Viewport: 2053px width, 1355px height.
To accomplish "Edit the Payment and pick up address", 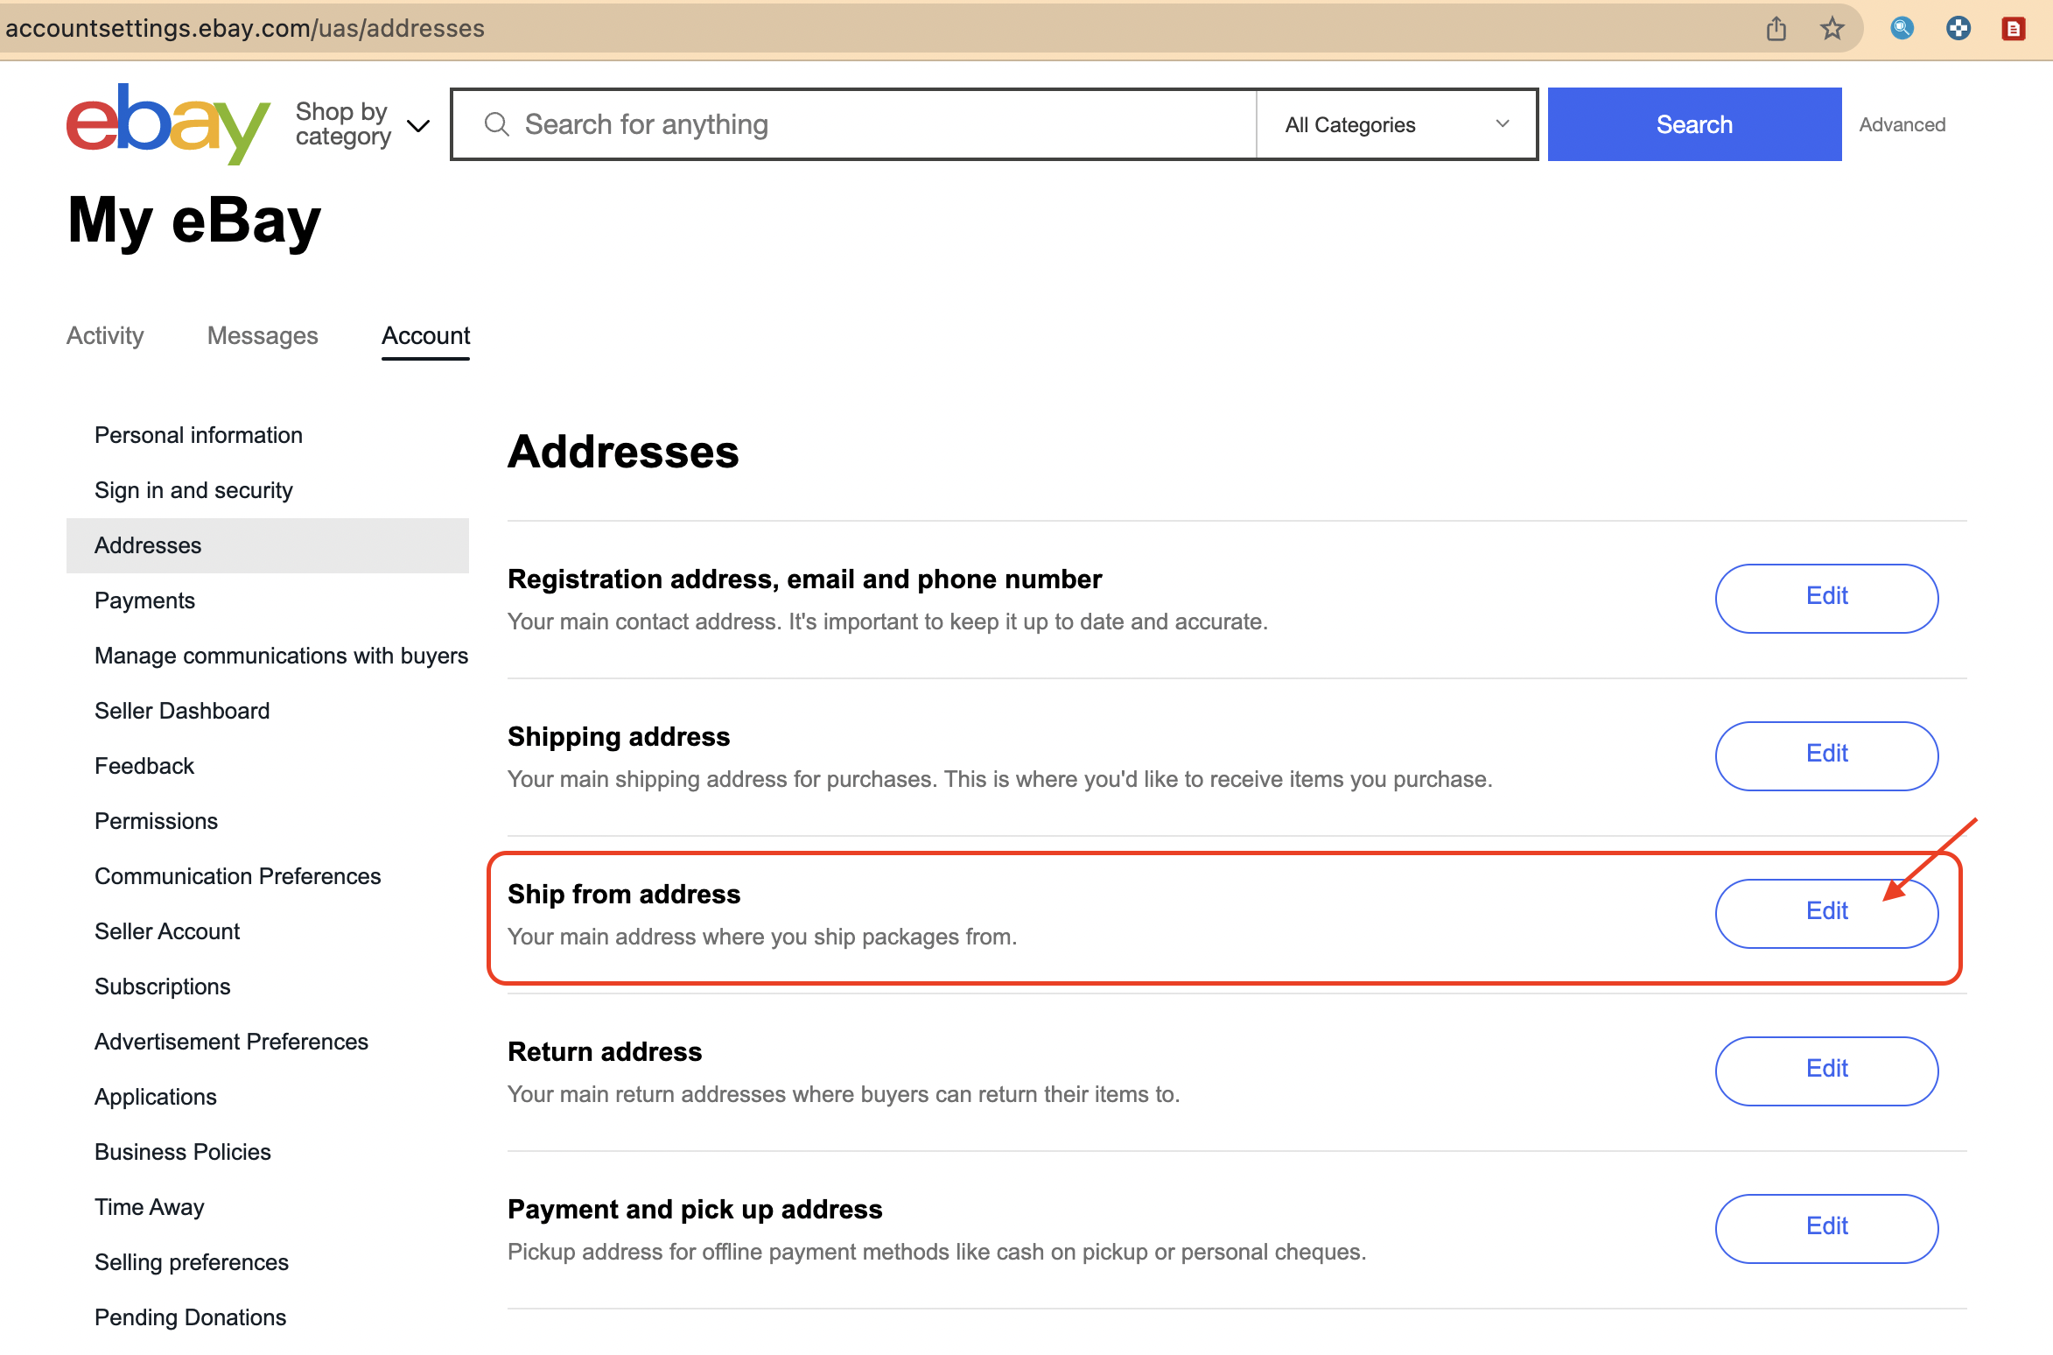I will coord(1826,1228).
